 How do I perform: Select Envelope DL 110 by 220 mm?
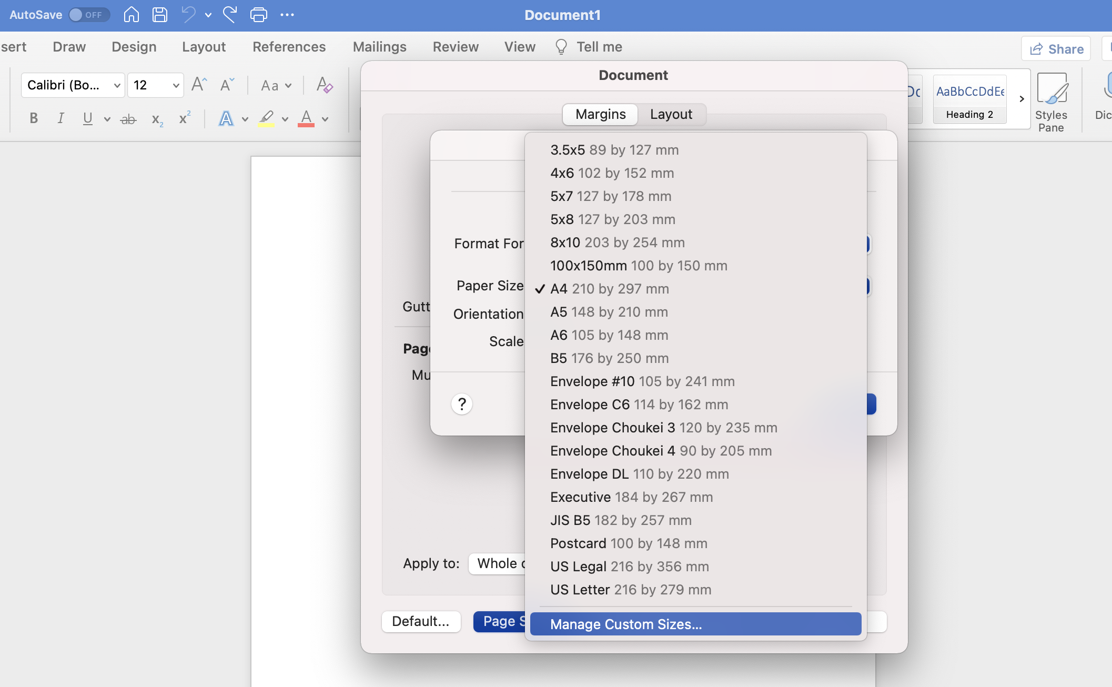(x=695, y=474)
